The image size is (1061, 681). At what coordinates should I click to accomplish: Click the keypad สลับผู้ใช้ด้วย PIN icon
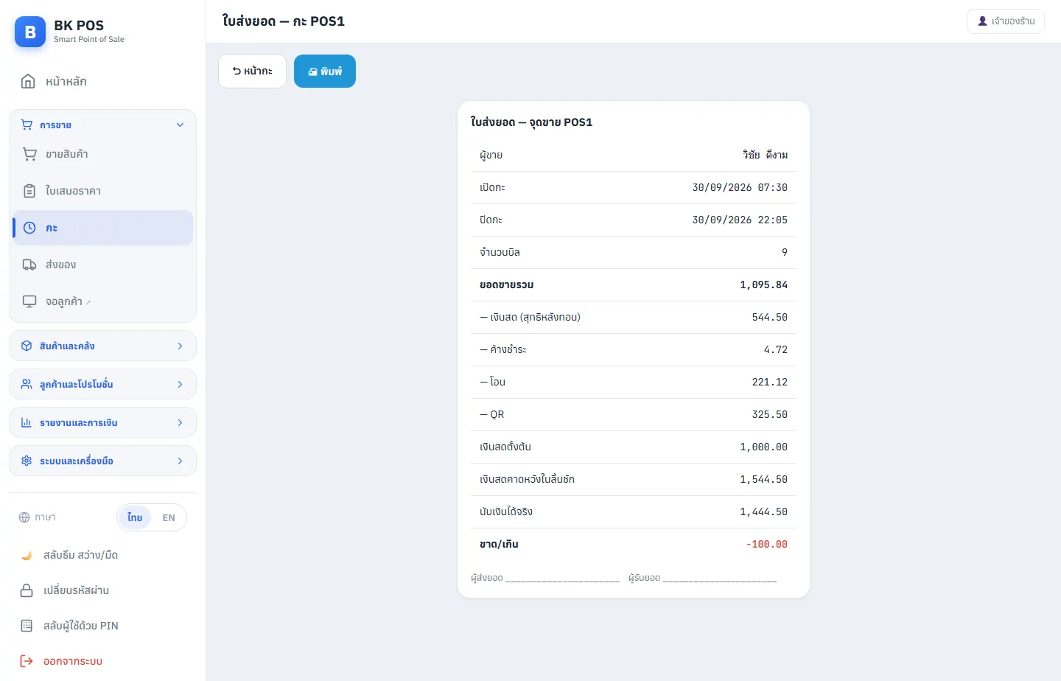[27, 626]
